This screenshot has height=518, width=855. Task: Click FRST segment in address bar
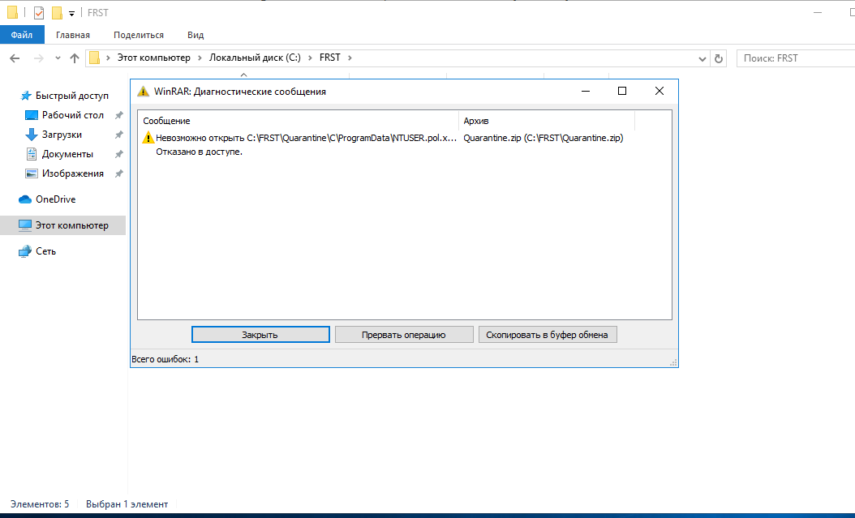pos(329,58)
